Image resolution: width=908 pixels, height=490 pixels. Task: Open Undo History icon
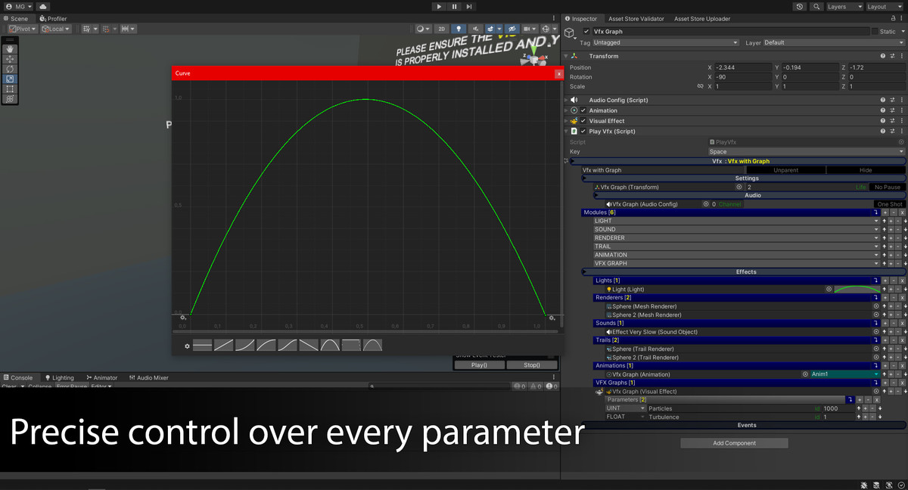pyautogui.click(x=801, y=7)
